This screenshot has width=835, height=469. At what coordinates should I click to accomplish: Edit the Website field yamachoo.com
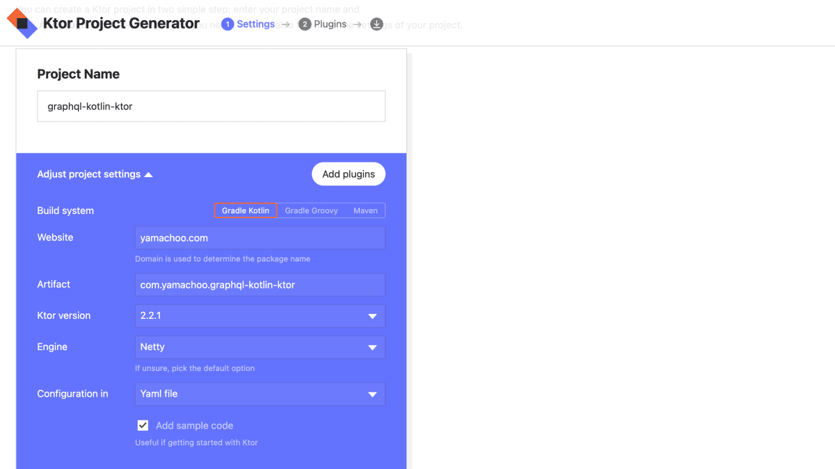pyautogui.click(x=260, y=238)
